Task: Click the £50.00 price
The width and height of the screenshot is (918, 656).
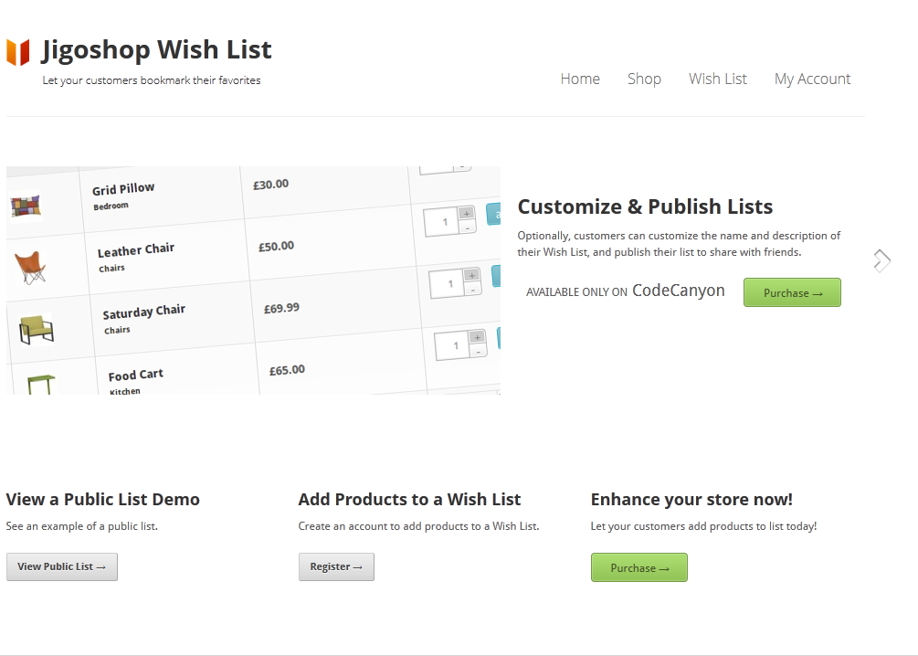Action: [x=277, y=247]
